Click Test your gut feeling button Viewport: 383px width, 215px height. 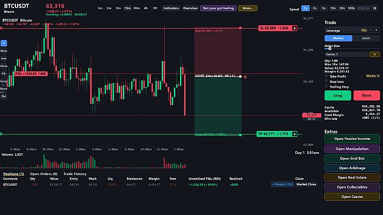(218, 8)
